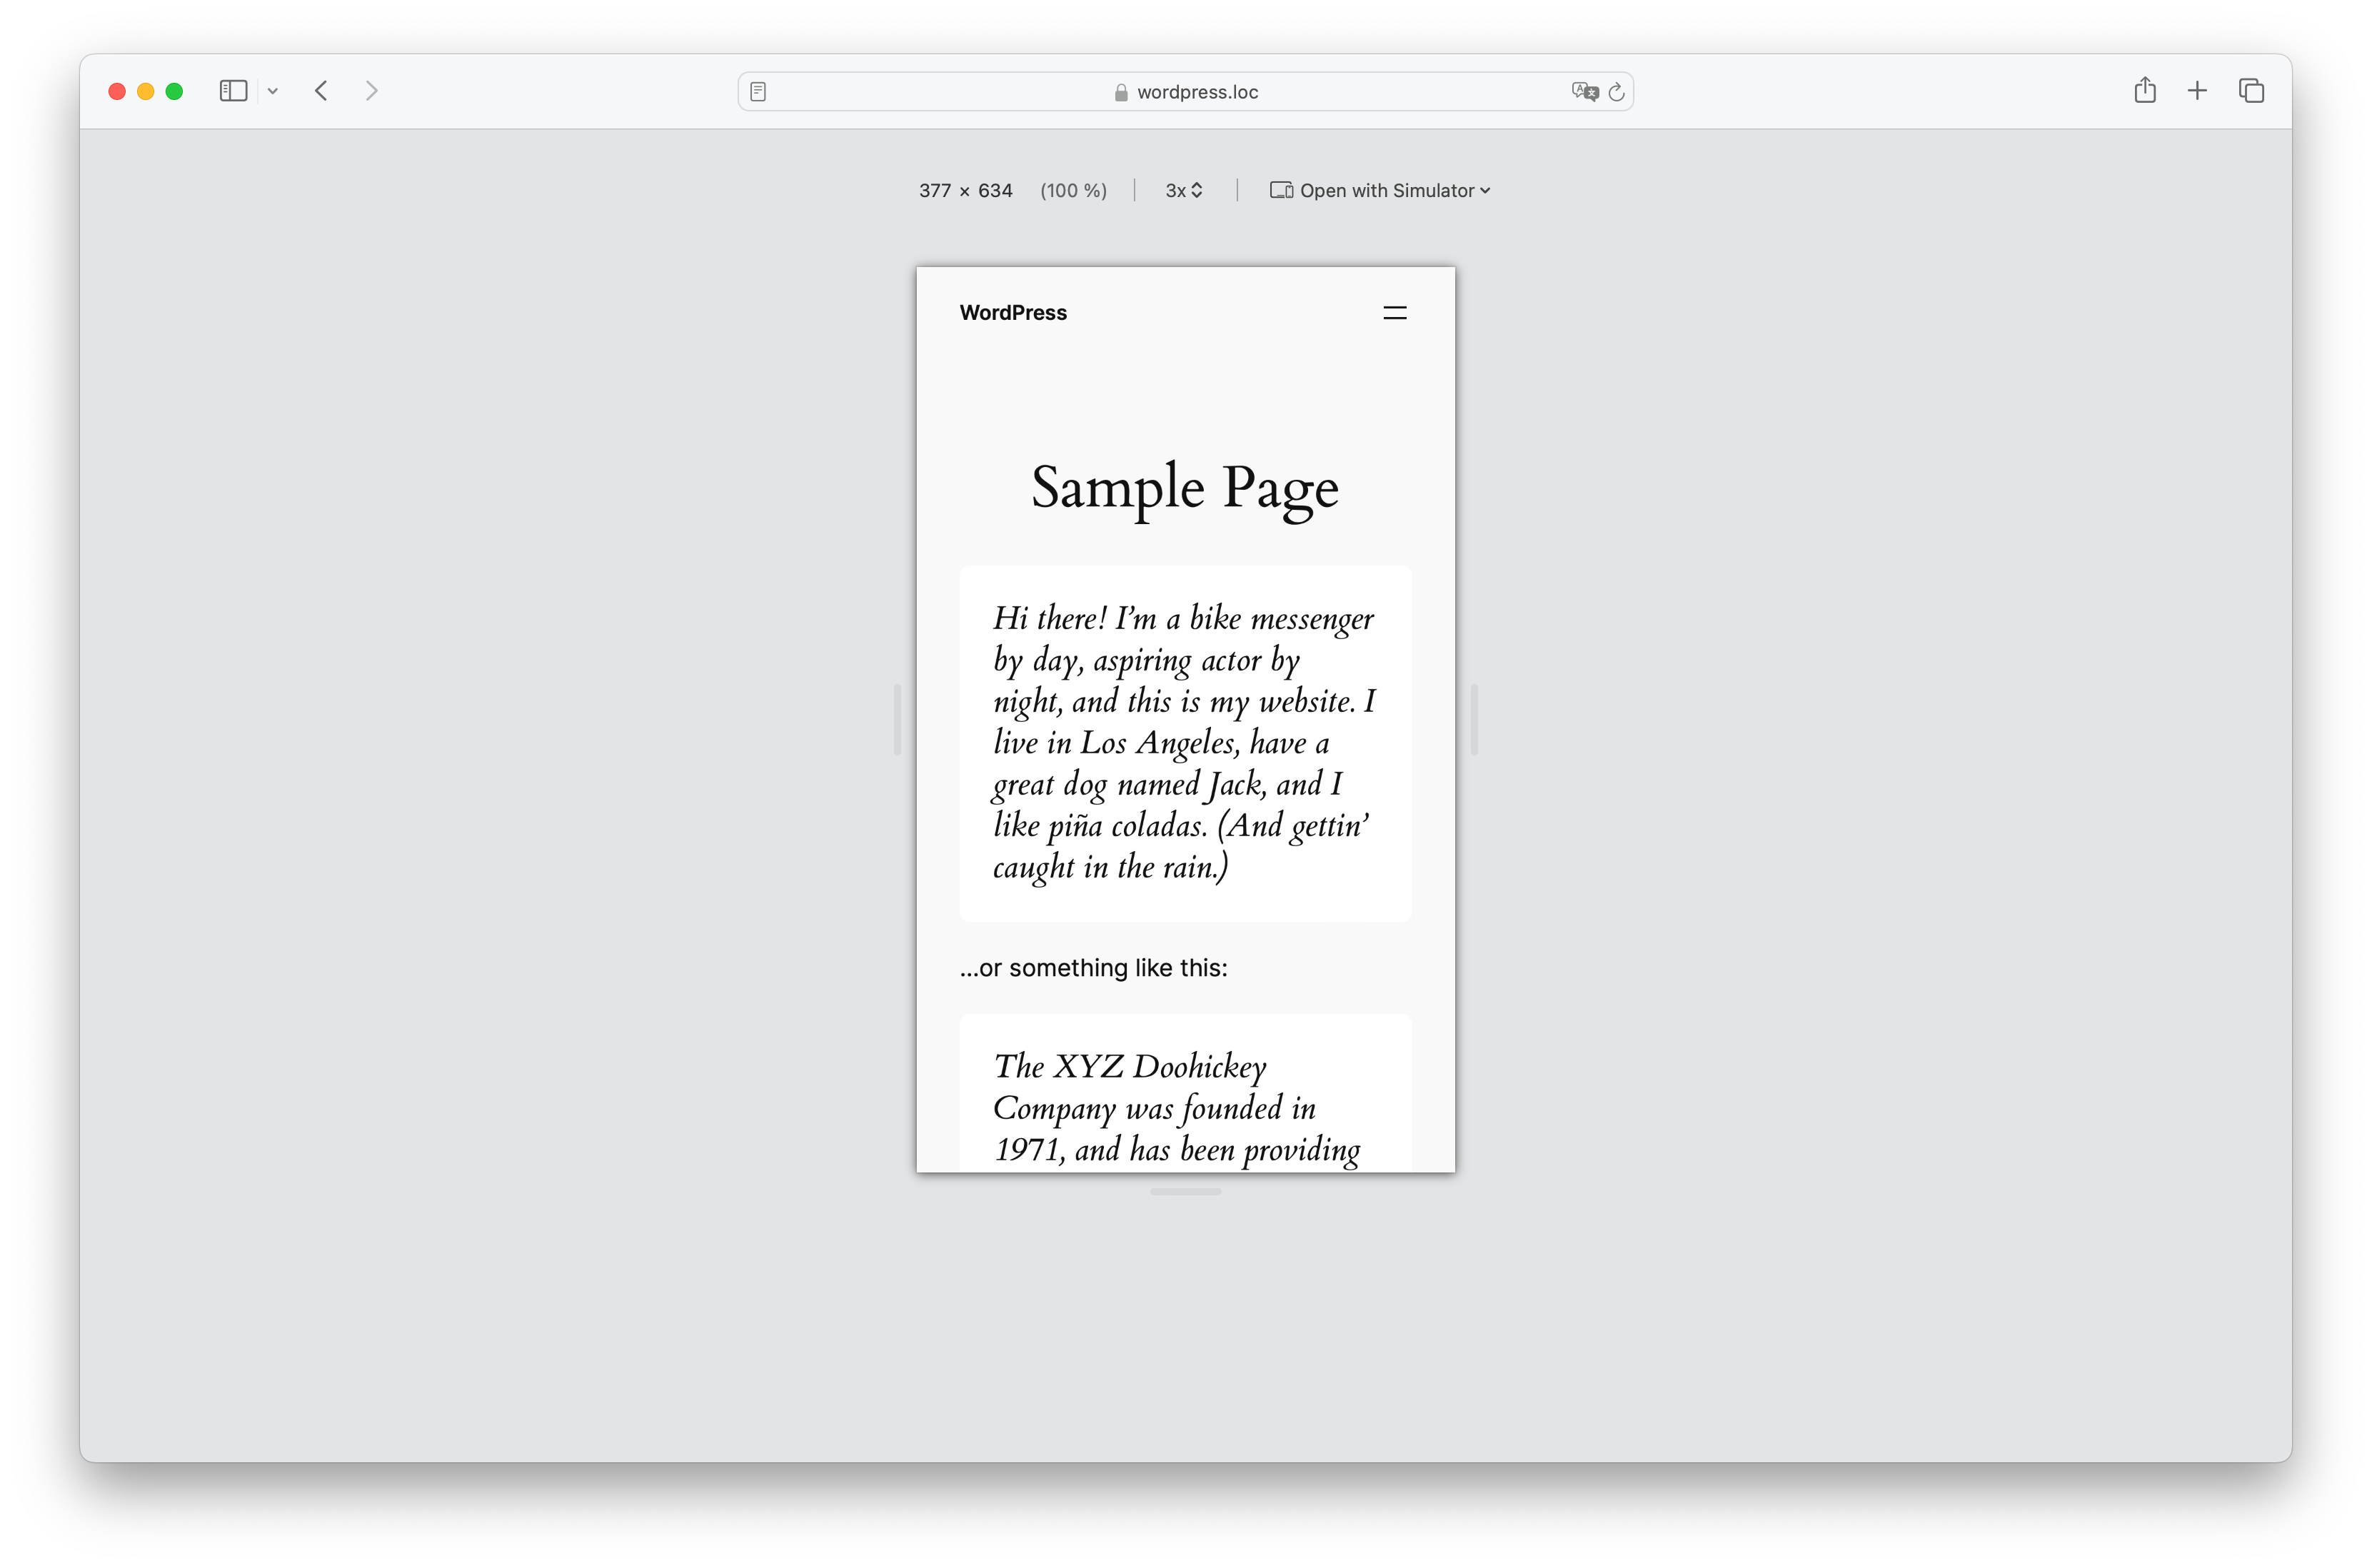This screenshot has height=1568, width=2372.
Task: Click the '...or something like this:' text
Action: pos(1093,968)
